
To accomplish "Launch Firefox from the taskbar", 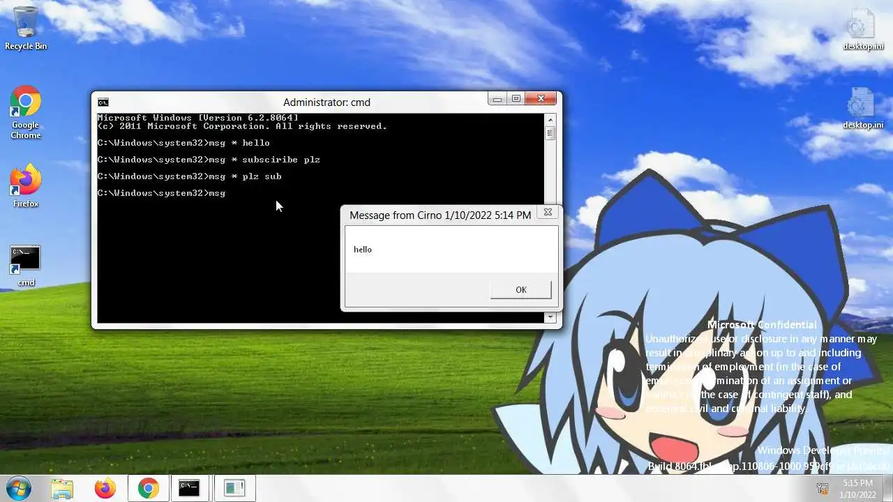I will tap(105, 488).
